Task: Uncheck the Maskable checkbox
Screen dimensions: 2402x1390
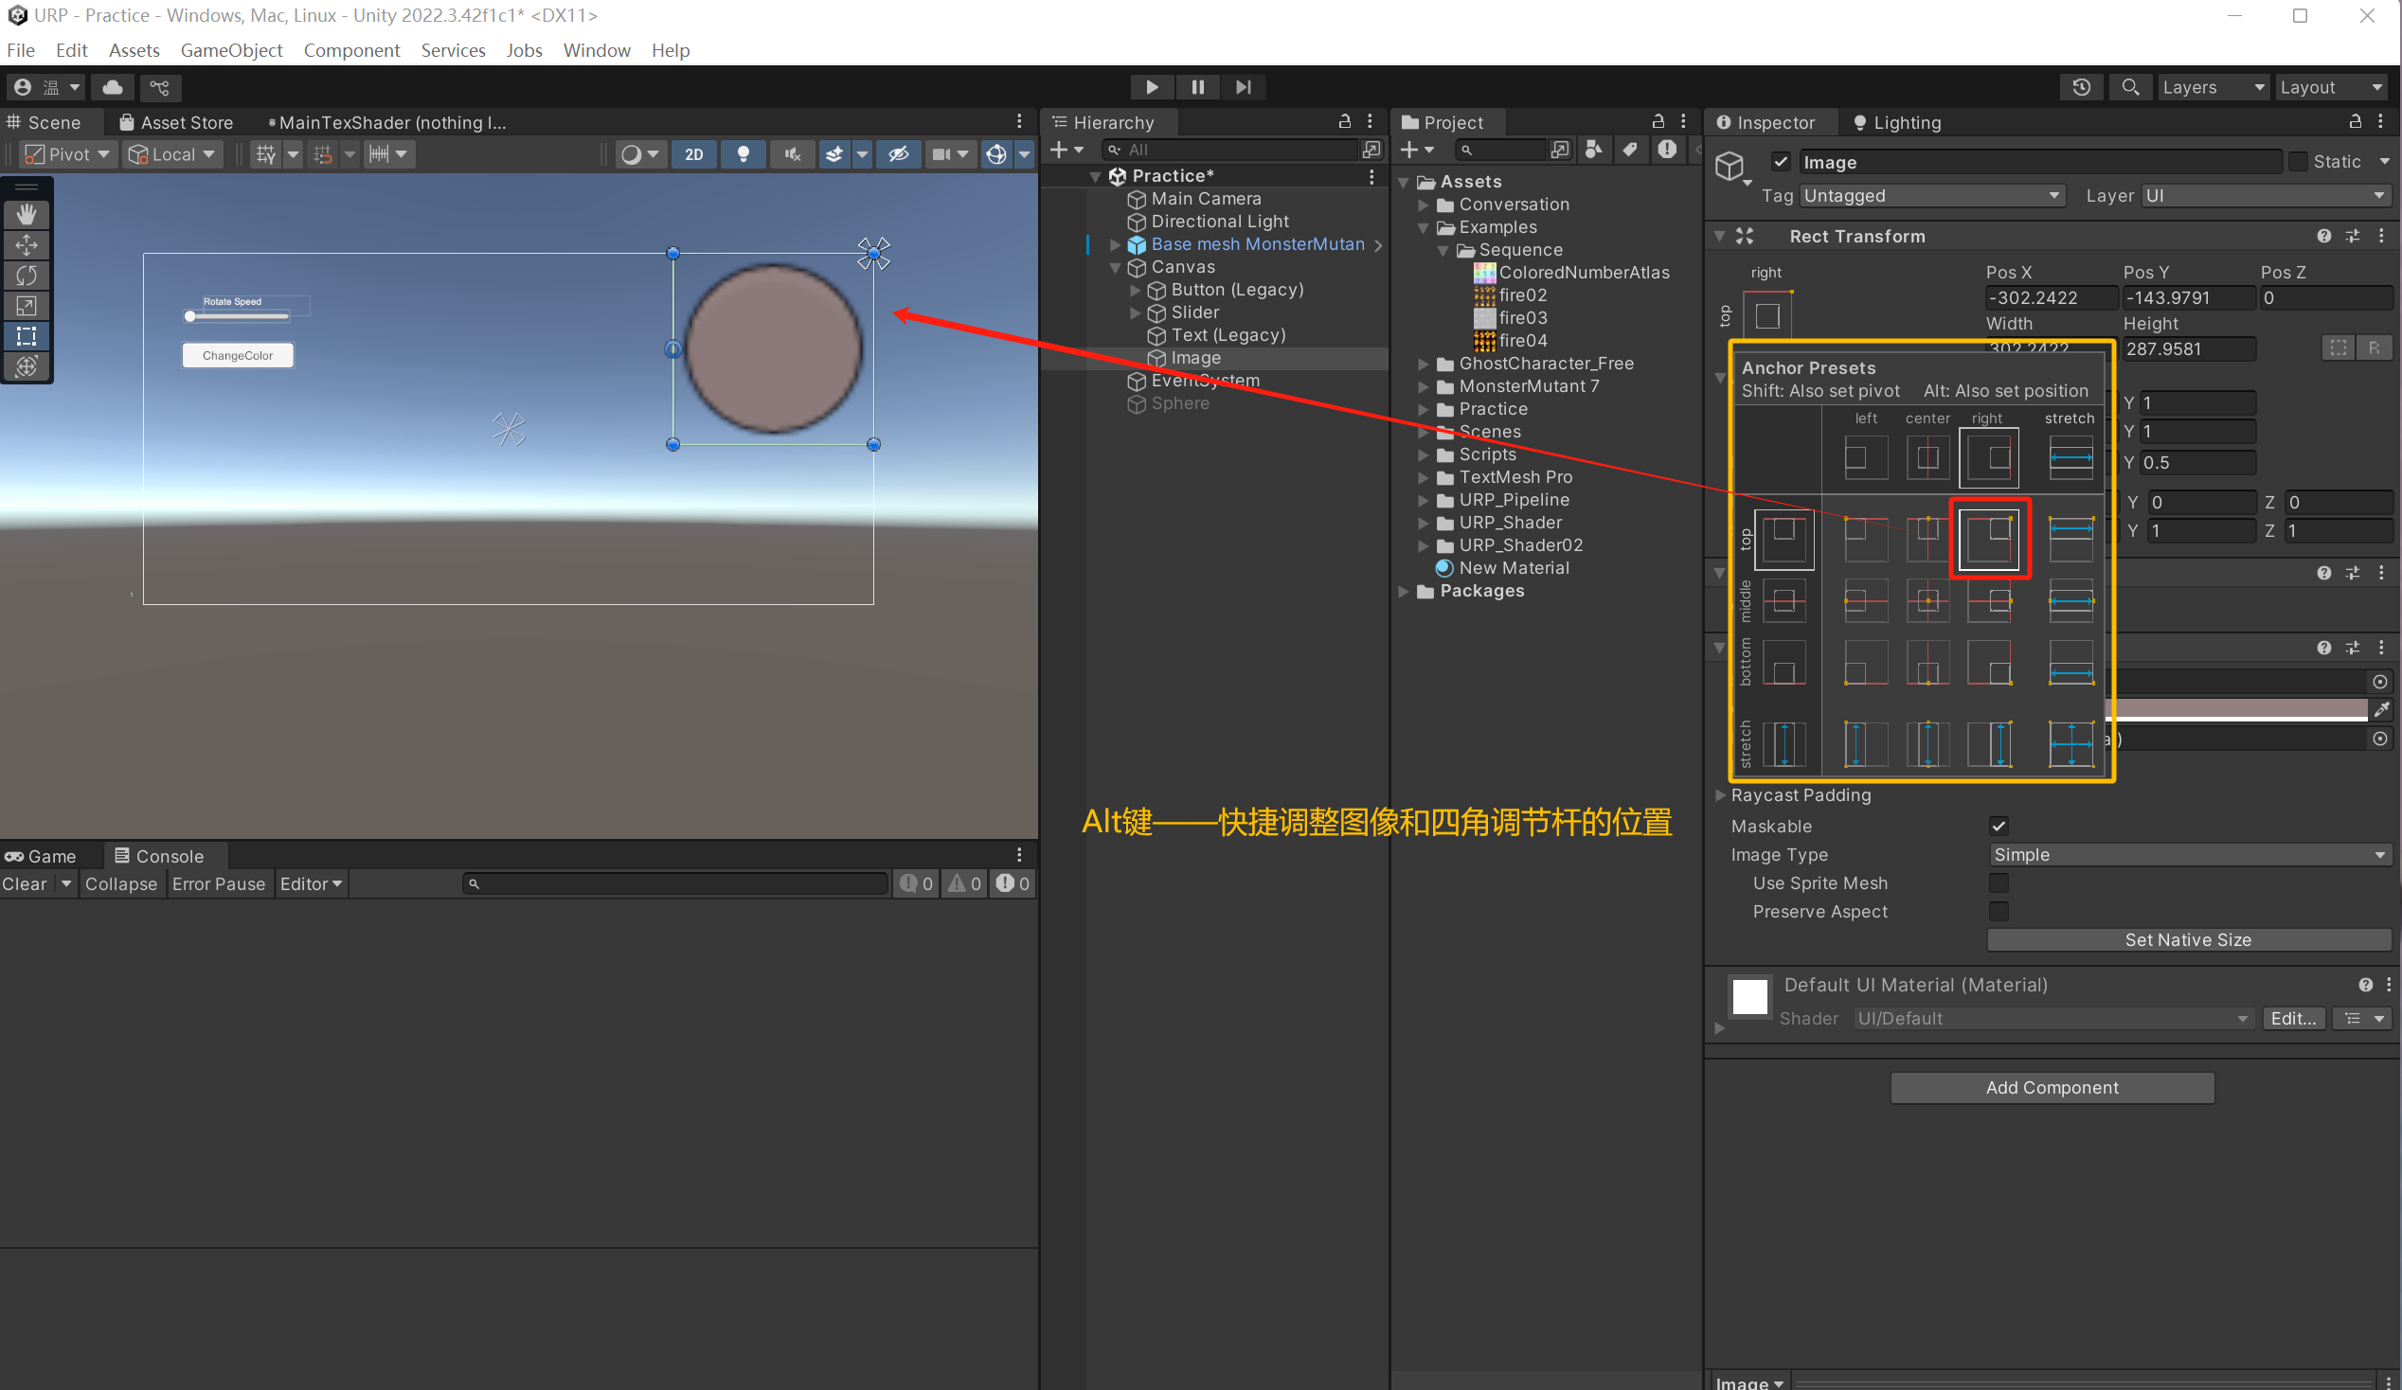Action: (x=1998, y=826)
